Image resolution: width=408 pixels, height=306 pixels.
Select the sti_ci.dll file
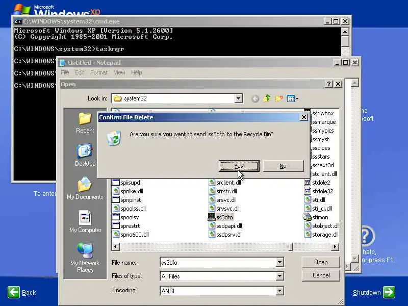[318, 209]
